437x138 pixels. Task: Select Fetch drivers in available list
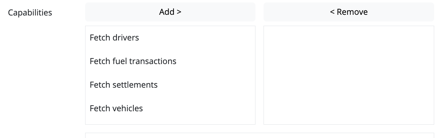point(170,38)
